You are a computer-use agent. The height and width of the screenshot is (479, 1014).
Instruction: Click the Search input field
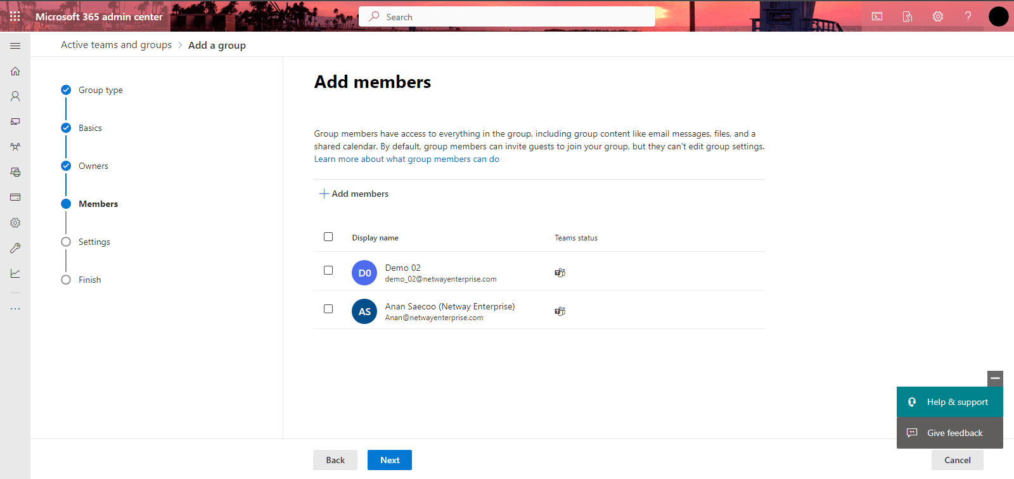click(x=507, y=17)
